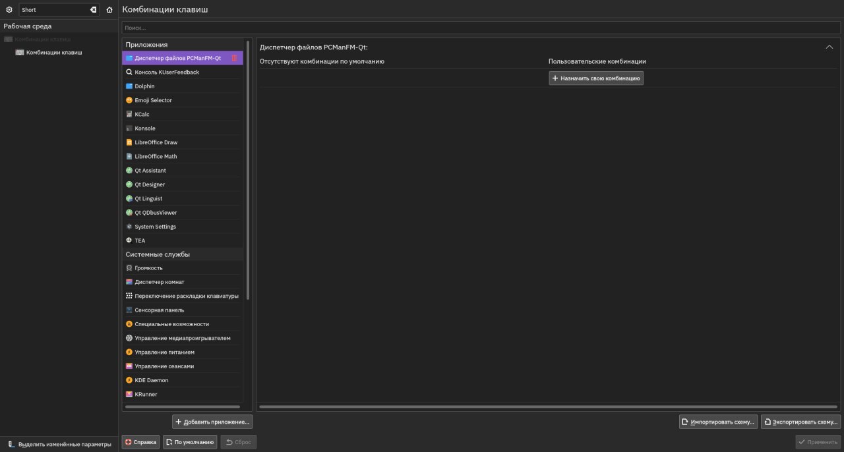844x452 pixels.
Task: Select the Диспетчер комнат icon
Action: point(129,282)
